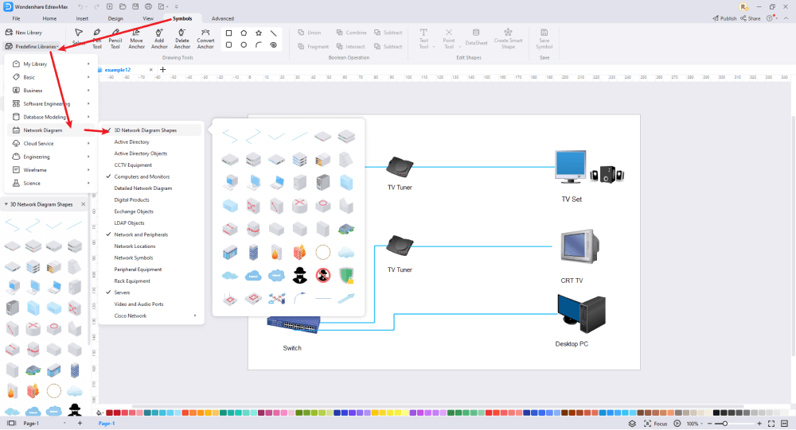This screenshot has width=796, height=430.
Task: Select the star shape drawing tool
Action: click(x=259, y=33)
